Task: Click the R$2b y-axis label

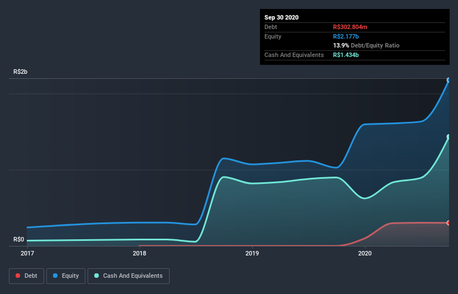Action: pos(21,72)
